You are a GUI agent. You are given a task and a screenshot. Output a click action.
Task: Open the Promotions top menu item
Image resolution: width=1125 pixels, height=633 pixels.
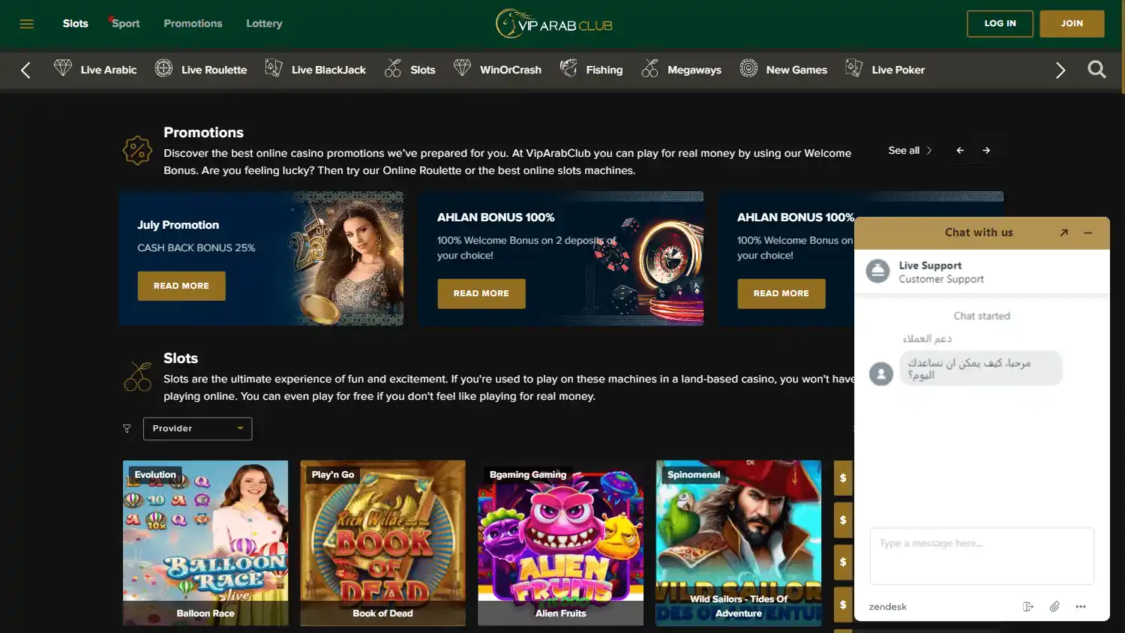193,24
